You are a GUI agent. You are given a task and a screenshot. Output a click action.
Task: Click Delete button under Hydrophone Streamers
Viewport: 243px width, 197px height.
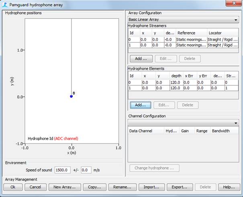[x=190, y=59]
